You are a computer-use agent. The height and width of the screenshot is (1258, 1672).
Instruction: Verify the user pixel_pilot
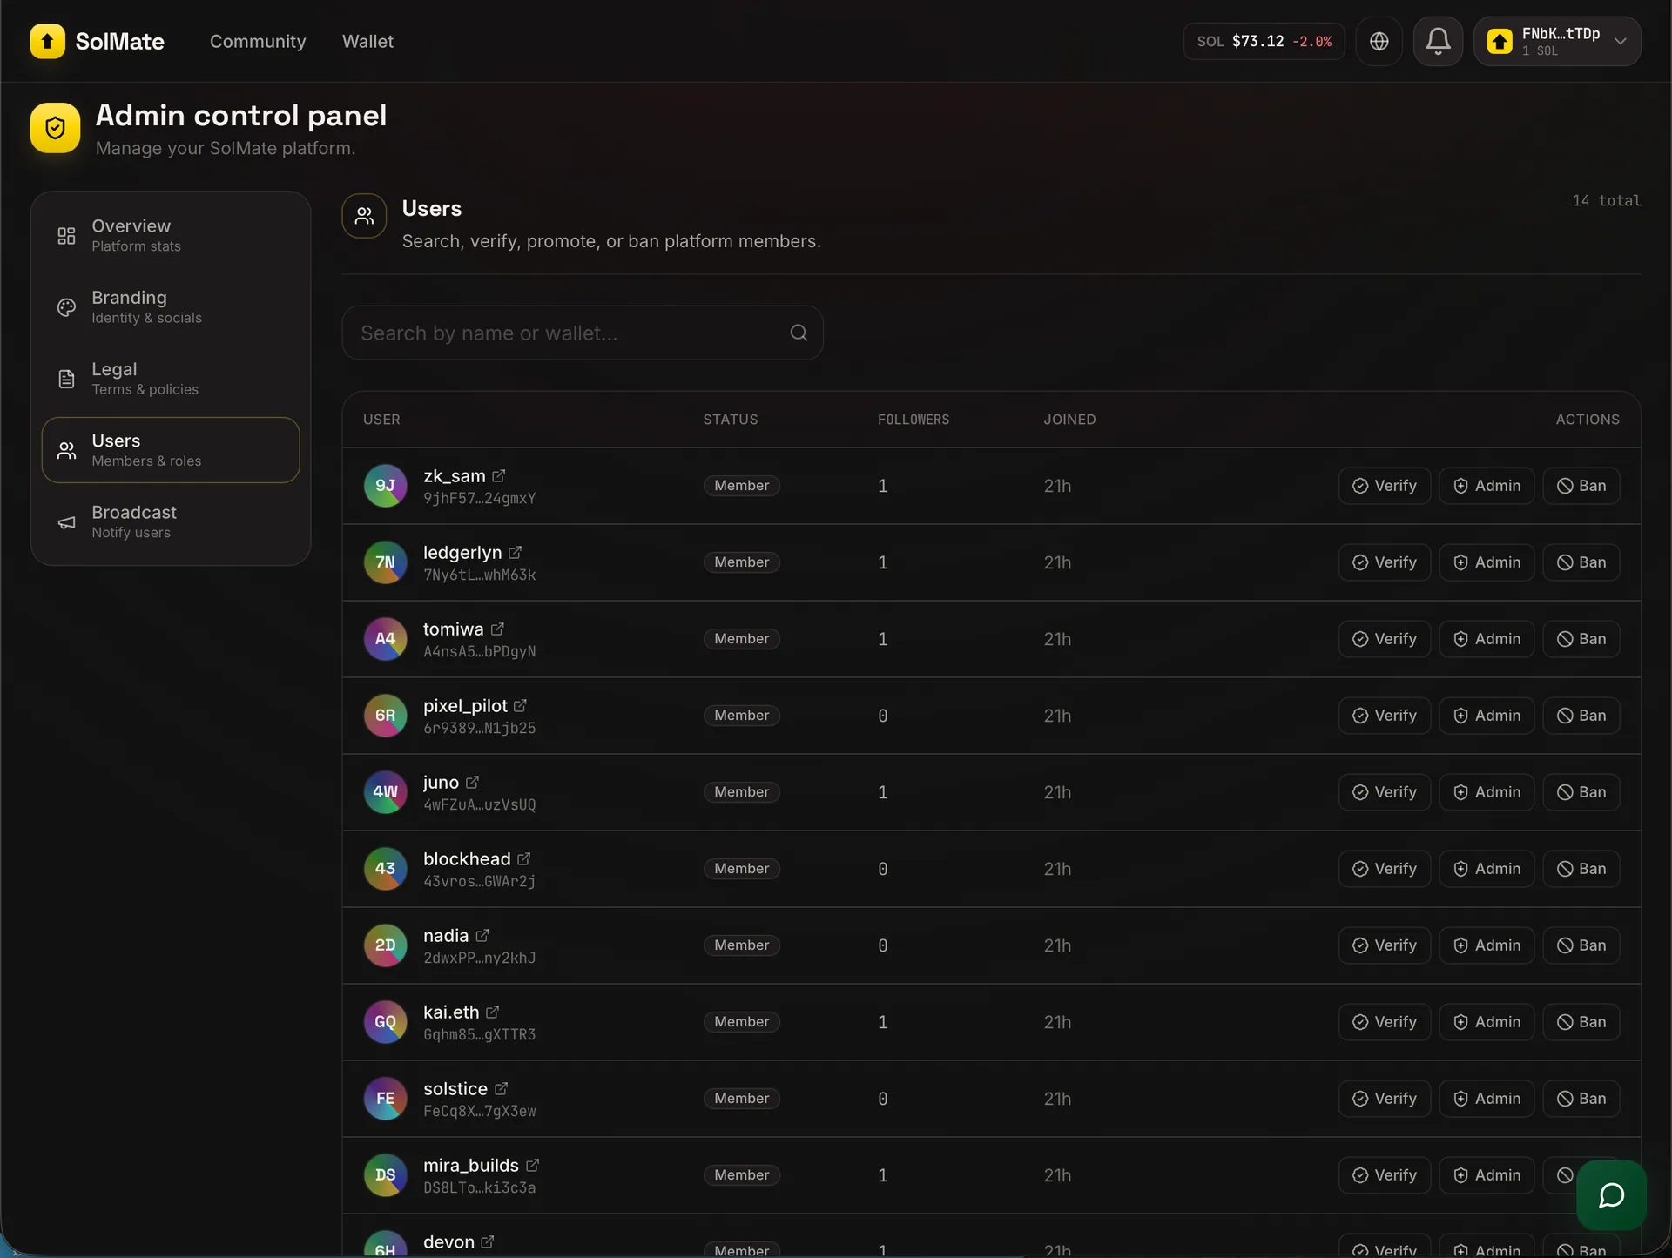[1385, 716]
